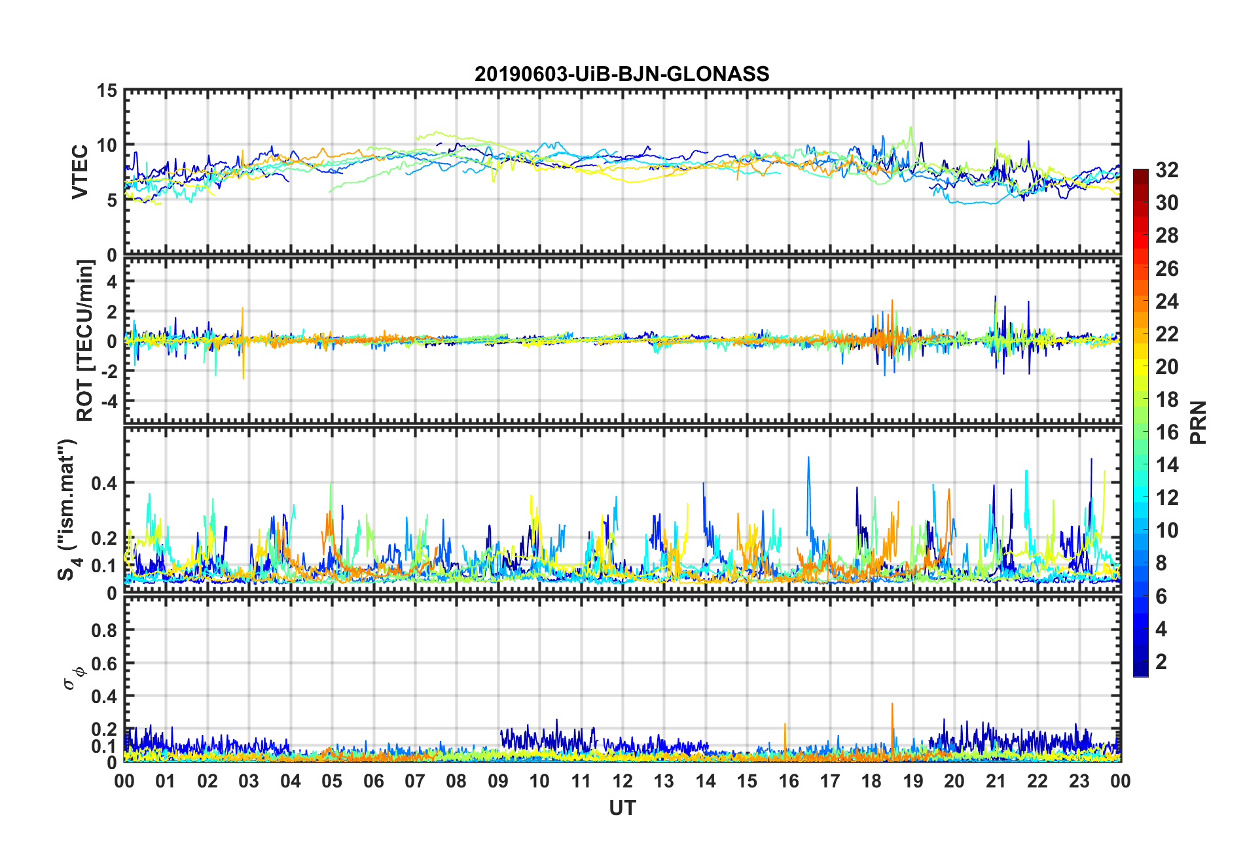
Task: Select the colorbar tick label "24"
Action: tap(1167, 302)
